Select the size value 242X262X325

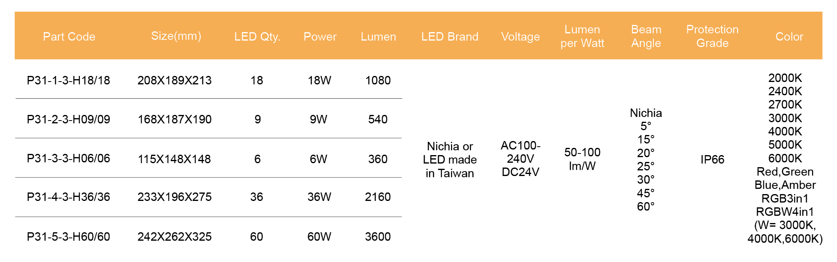coord(175,237)
